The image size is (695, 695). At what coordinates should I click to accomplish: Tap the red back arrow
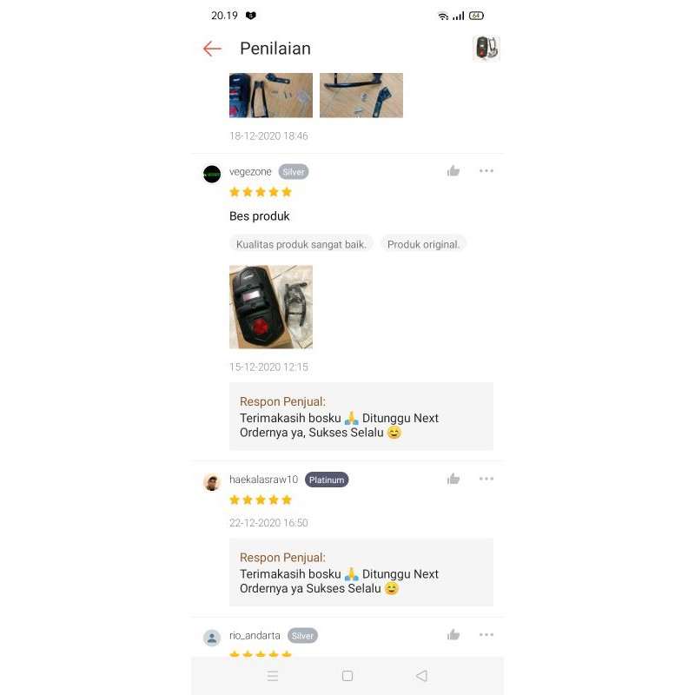pos(212,49)
